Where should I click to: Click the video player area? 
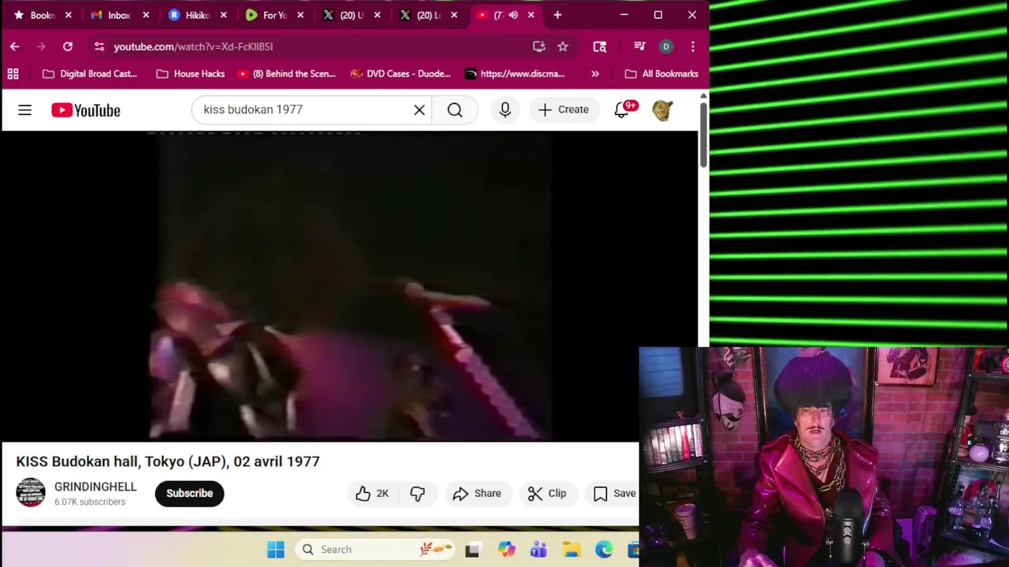(349, 286)
